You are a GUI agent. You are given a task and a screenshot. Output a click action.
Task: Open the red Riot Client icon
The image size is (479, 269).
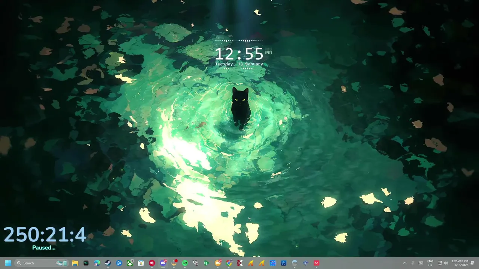[x=152, y=263]
